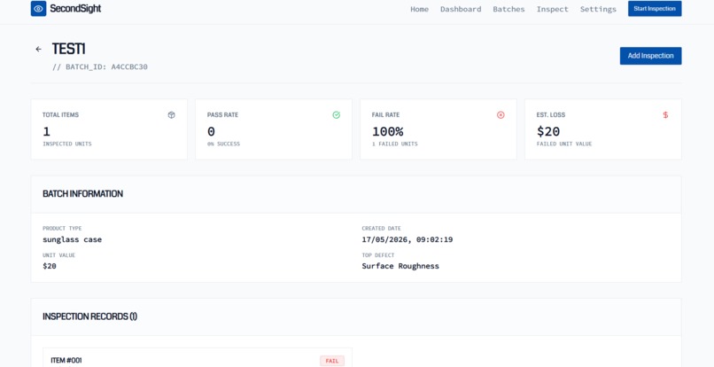Click the UNIT VALUE field label
The width and height of the screenshot is (714, 367).
(x=59, y=255)
